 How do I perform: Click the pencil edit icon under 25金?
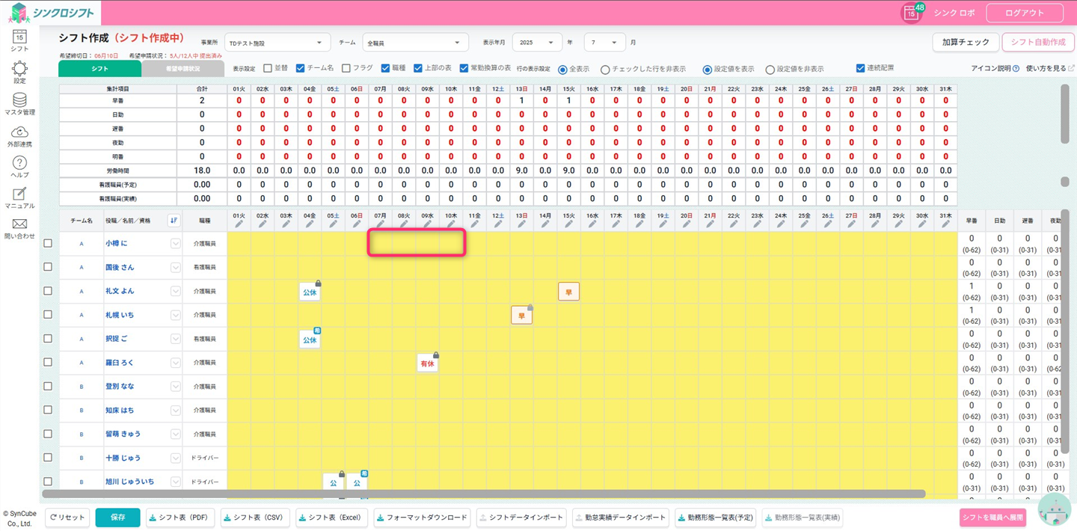(804, 224)
